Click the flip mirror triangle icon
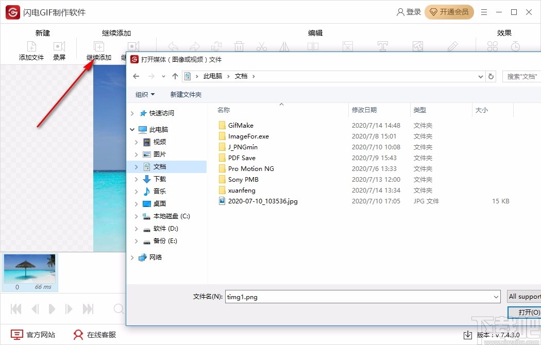This screenshot has height=345, width=541. tap(284, 46)
